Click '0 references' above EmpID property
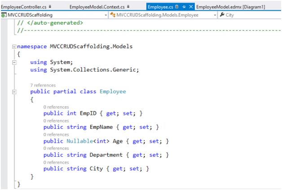The image size is (282, 190). [56, 107]
